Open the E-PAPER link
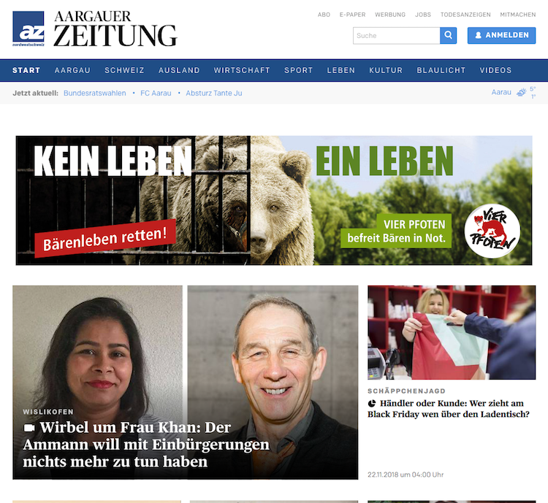Screen dimensions: 548x503 coord(352,15)
